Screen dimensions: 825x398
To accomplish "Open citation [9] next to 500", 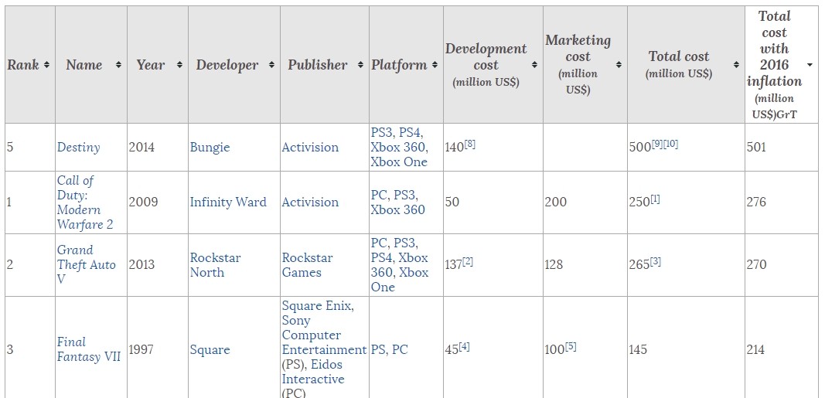I will (x=656, y=144).
